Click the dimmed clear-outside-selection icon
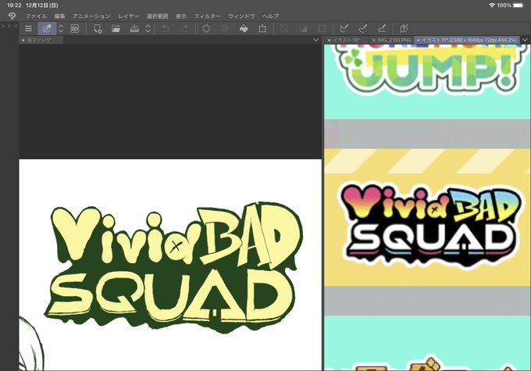Screen dimensions: 531x371 click(x=225, y=29)
